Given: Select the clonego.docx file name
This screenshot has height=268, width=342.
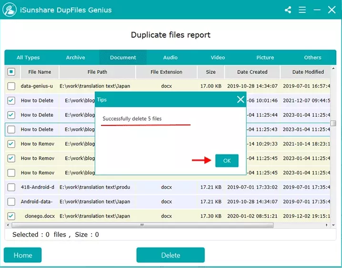Looking at the screenshot, I should [x=40, y=216].
